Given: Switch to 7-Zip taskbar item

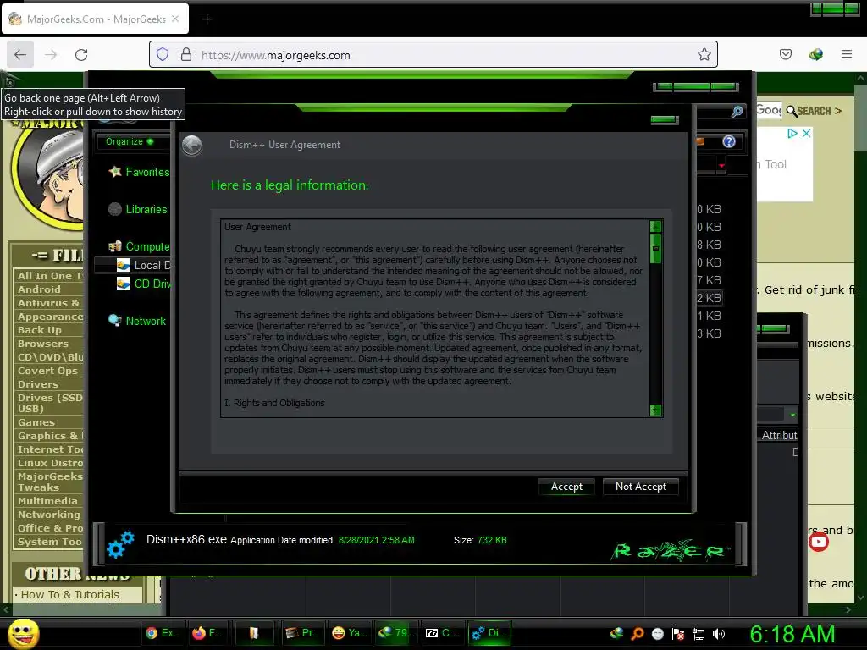Looking at the screenshot, I should click(x=442, y=633).
